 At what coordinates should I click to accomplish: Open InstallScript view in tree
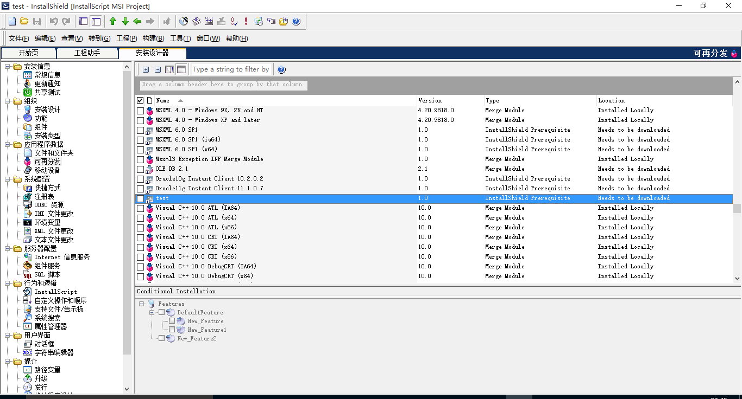click(x=55, y=292)
